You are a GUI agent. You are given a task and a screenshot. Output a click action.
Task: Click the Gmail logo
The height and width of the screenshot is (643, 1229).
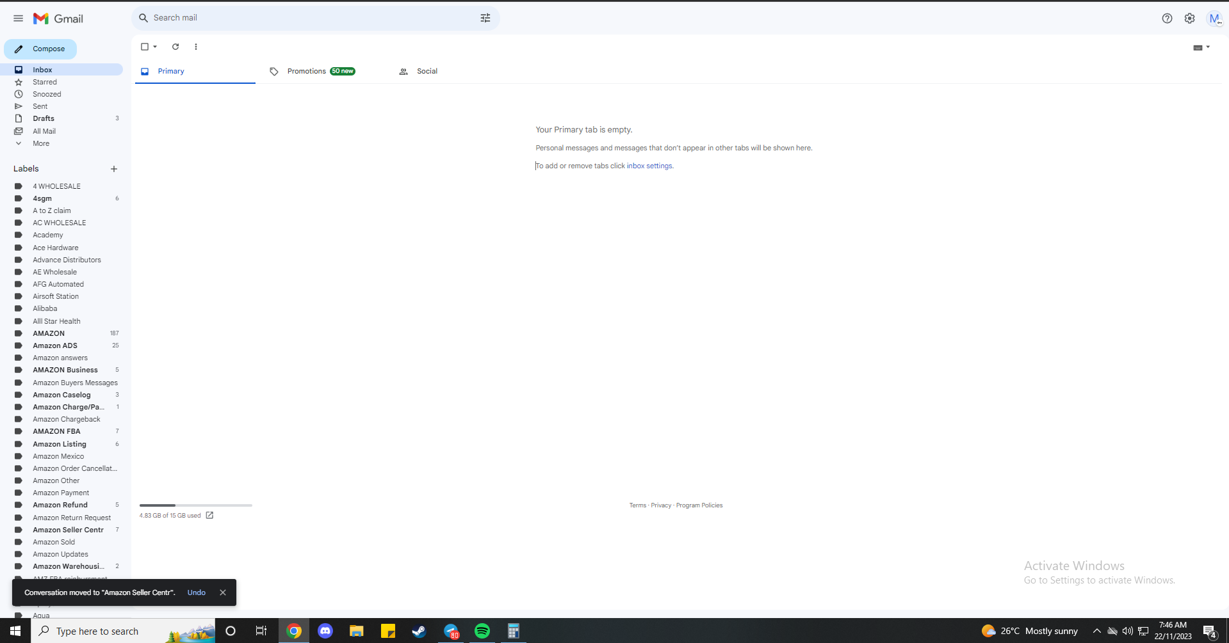tap(58, 19)
